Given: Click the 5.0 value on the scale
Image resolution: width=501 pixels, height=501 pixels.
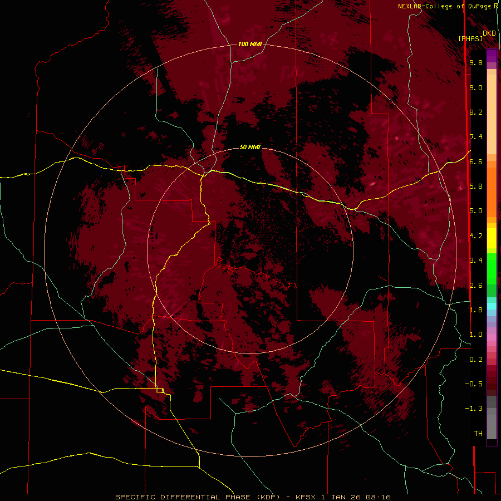Looking at the screenshot, I should (x=476, y=211).
